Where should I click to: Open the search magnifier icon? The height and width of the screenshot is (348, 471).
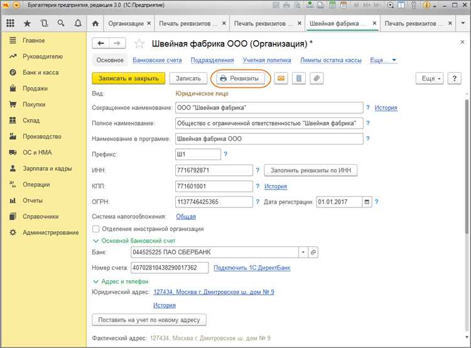(61, 23)
